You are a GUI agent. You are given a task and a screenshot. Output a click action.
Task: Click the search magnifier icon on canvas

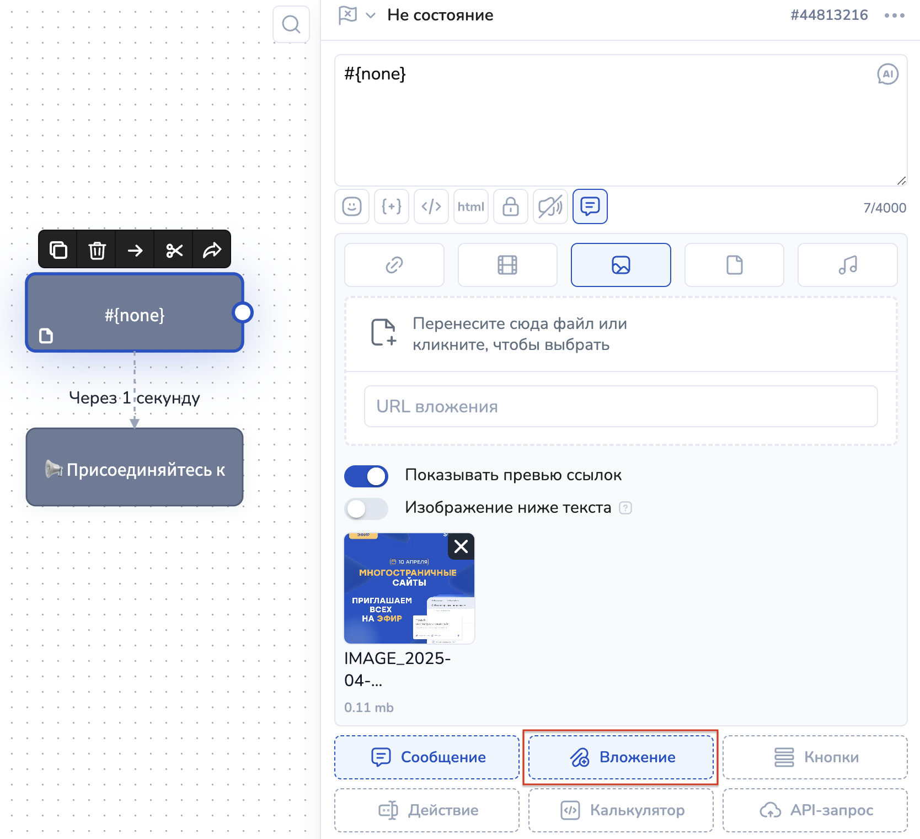[x=291, y=24]
